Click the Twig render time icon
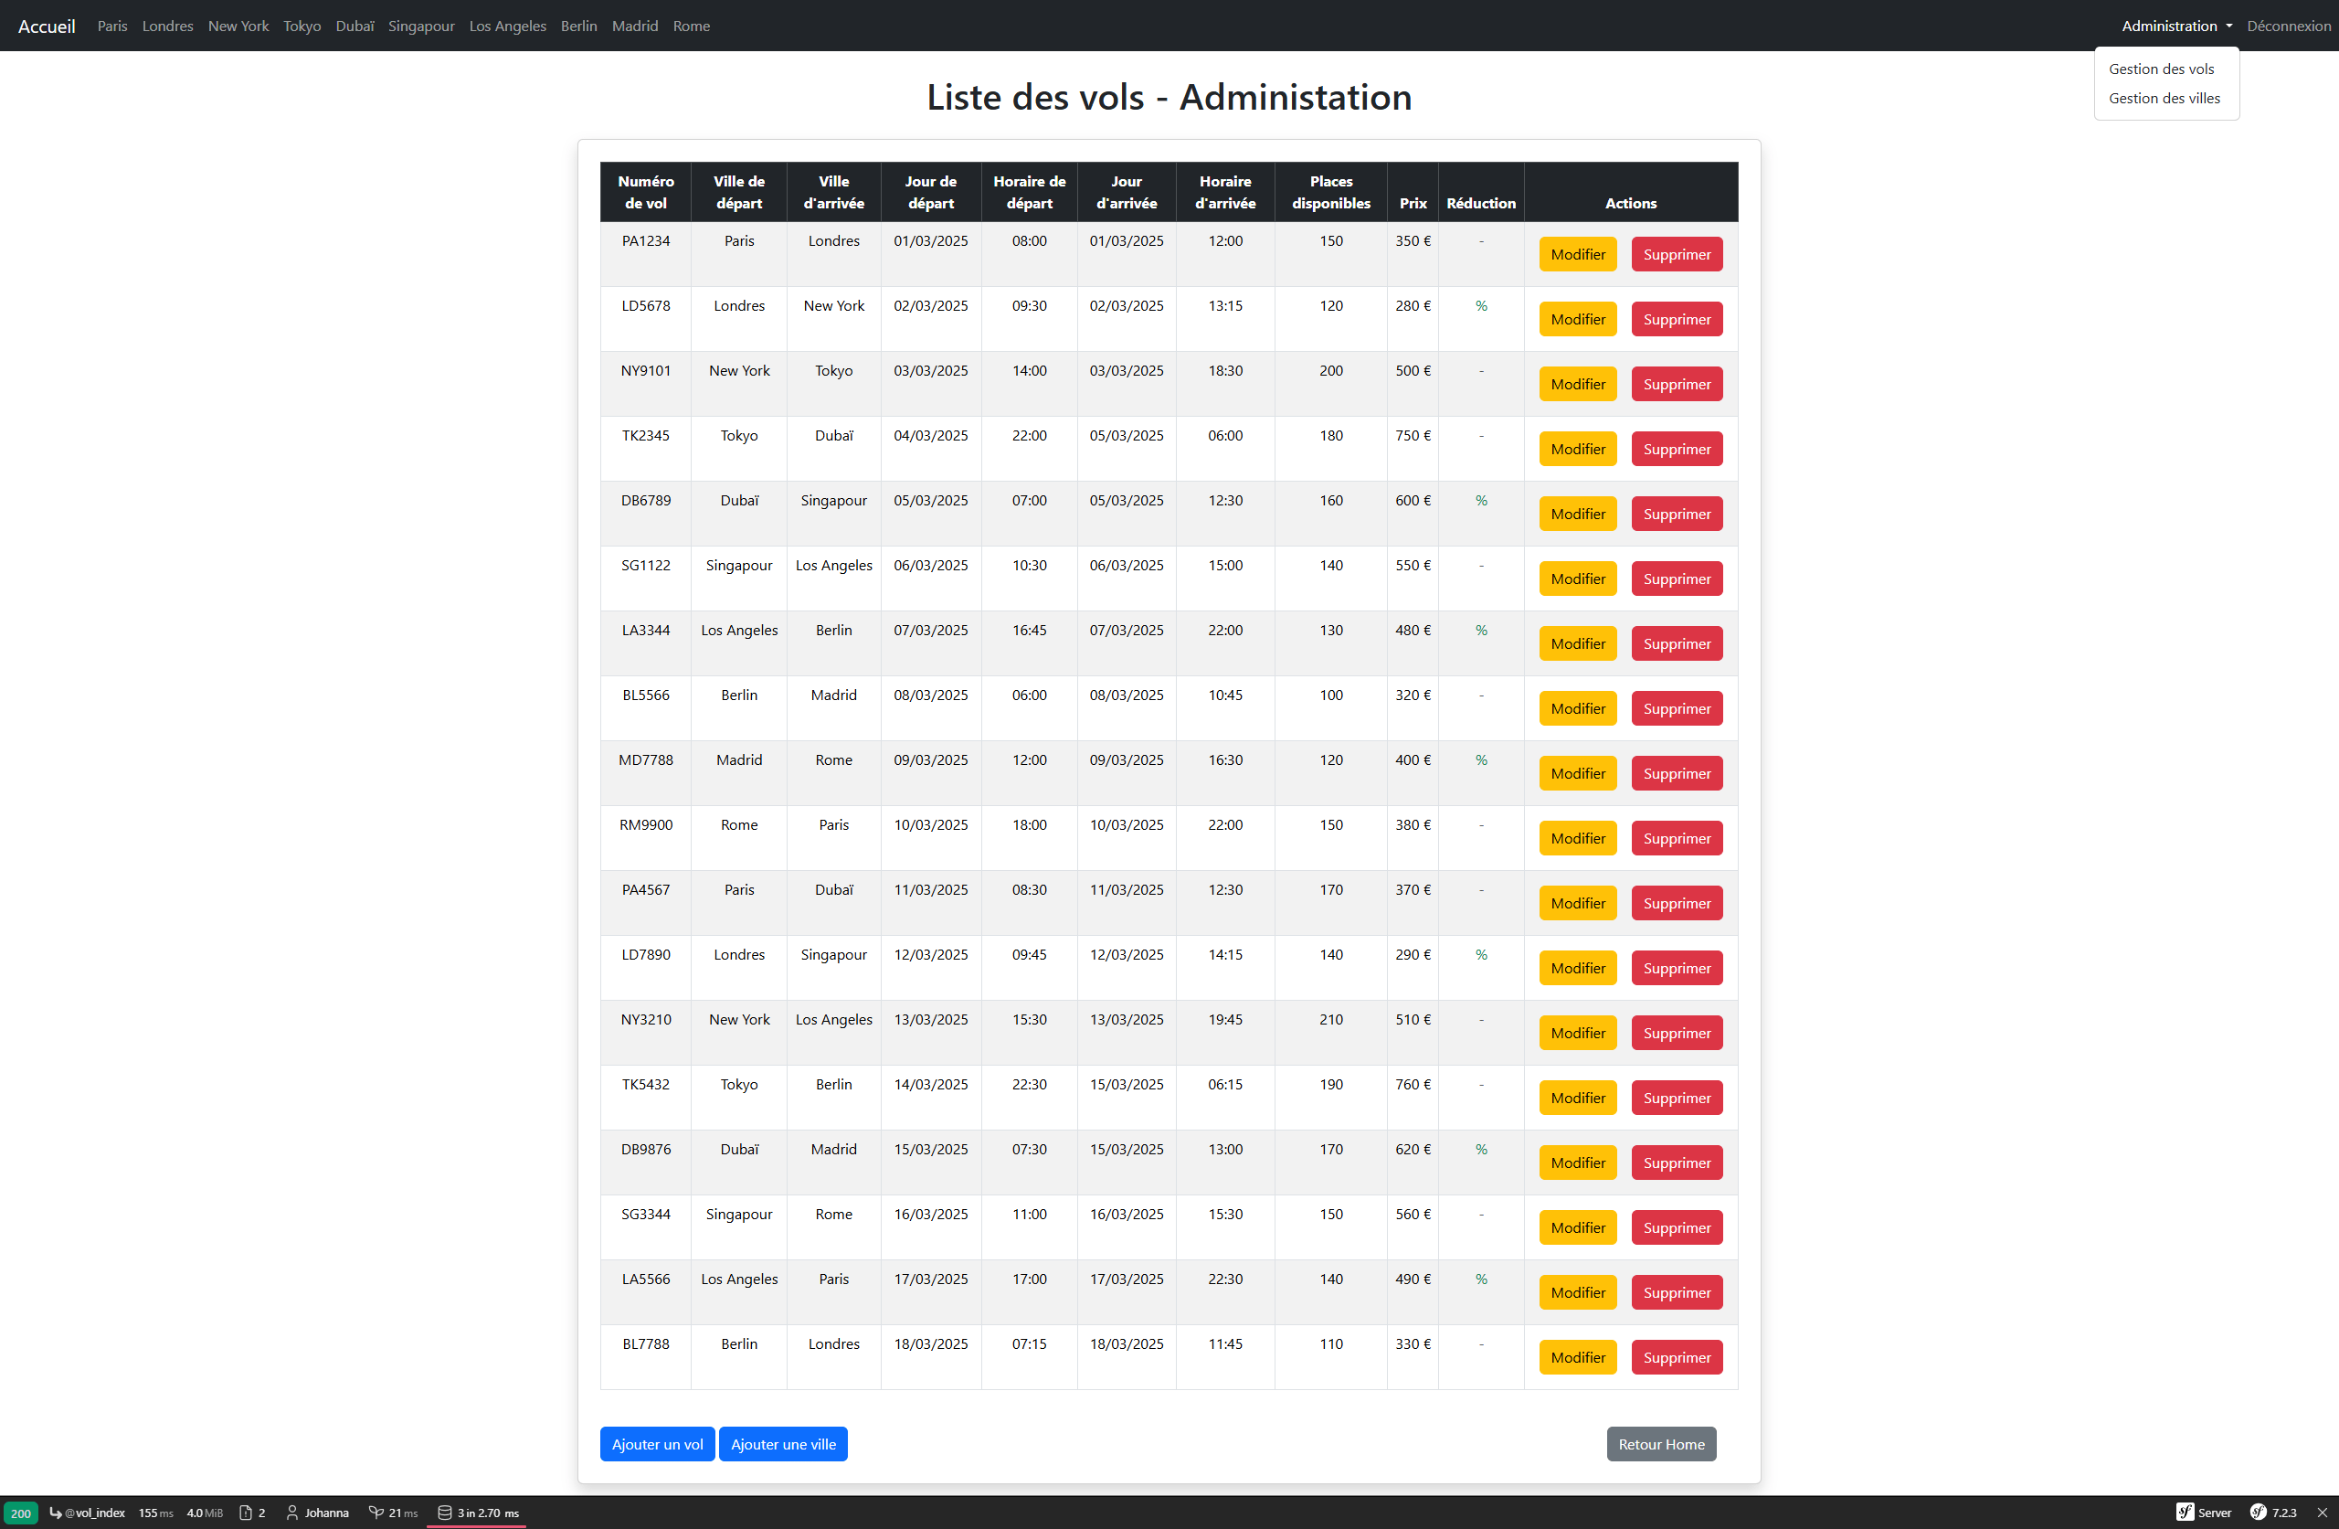 point(376,1513)
